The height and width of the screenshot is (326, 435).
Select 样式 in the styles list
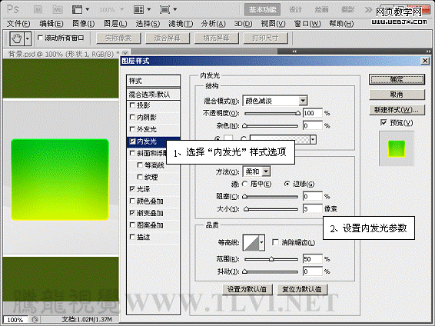(153, 81)
